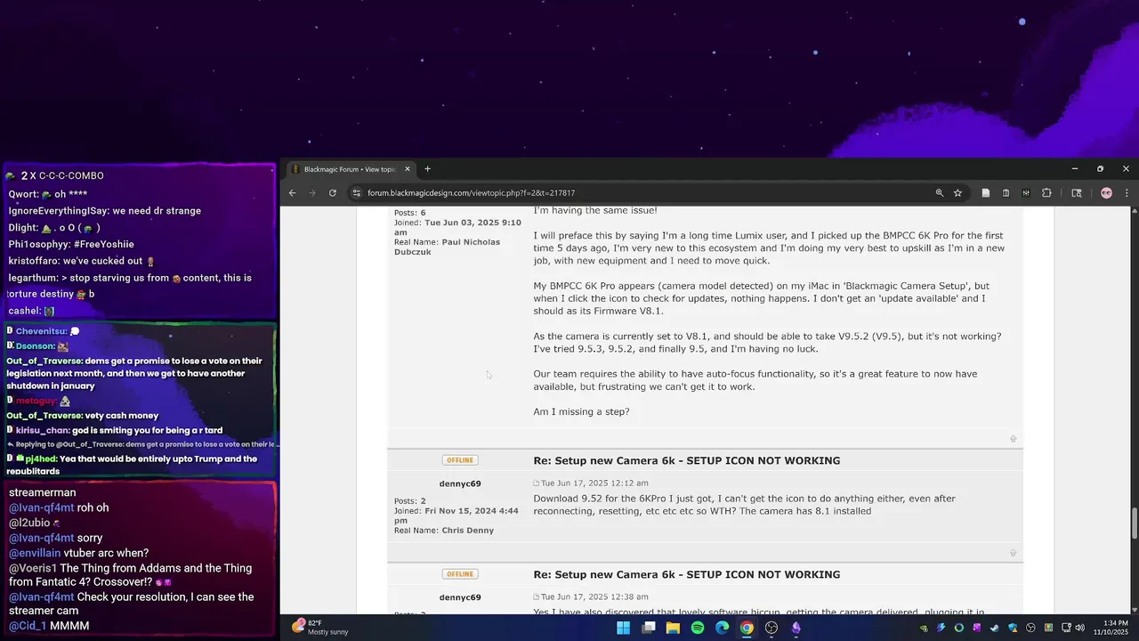Click '2 X C-C-C-COMBO' header in chat overlay
The height and width of the screenshot is (641, 1139).
point(62,176)
